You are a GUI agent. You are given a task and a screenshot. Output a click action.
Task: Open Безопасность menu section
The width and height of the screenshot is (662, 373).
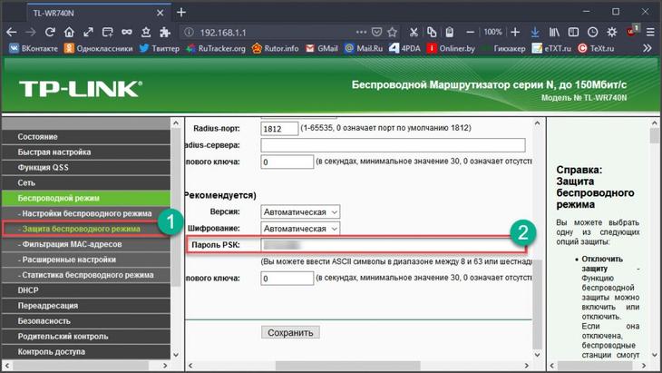pos(86,321)
